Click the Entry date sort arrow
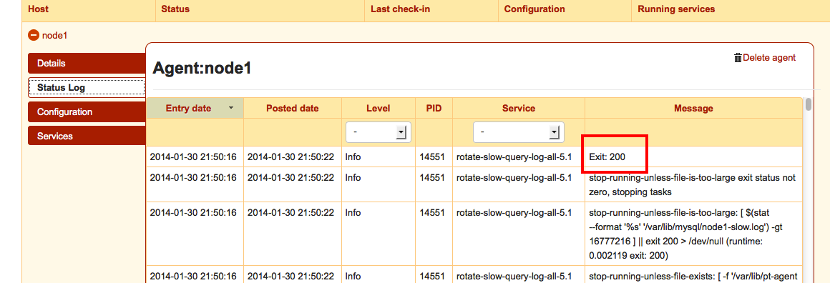The height and width of the screenshot is (283, 830). (x=231, y=108)
